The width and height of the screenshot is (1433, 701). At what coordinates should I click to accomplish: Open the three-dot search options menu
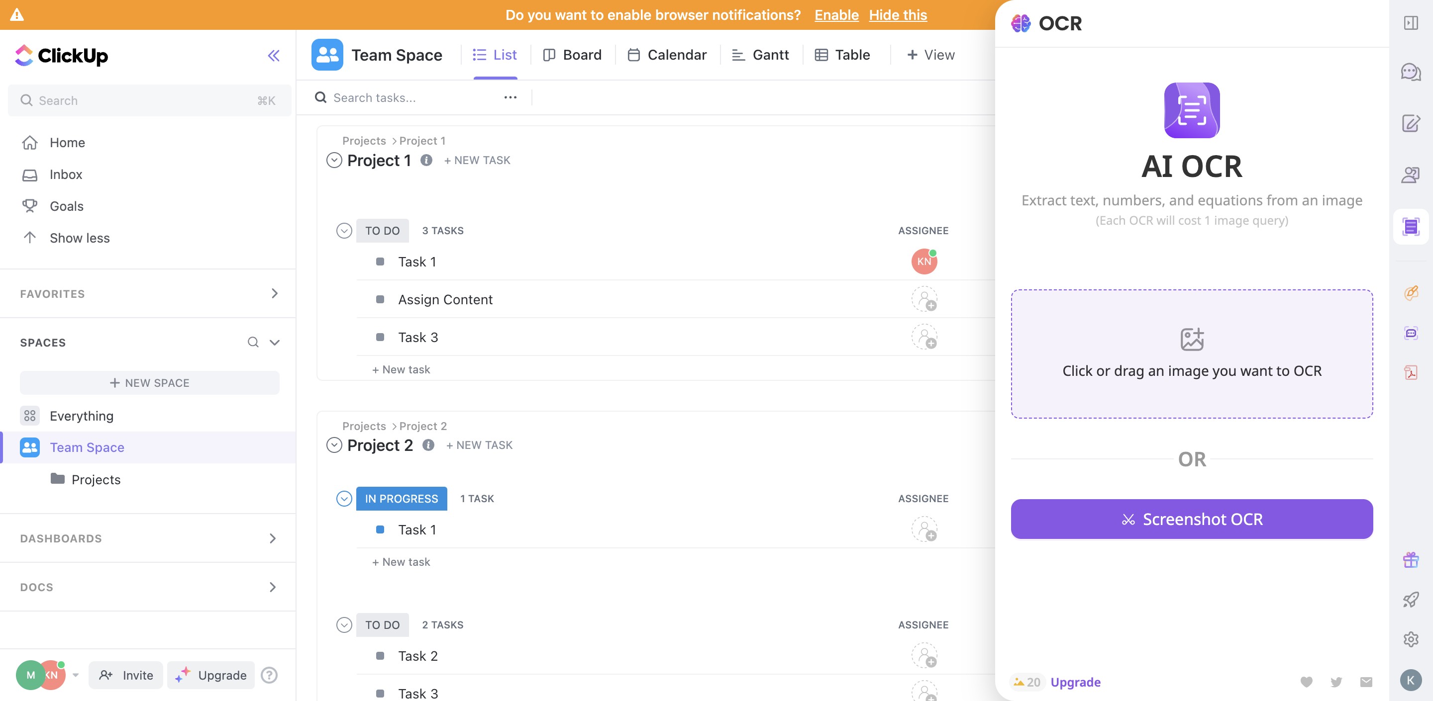coord(510,98)
